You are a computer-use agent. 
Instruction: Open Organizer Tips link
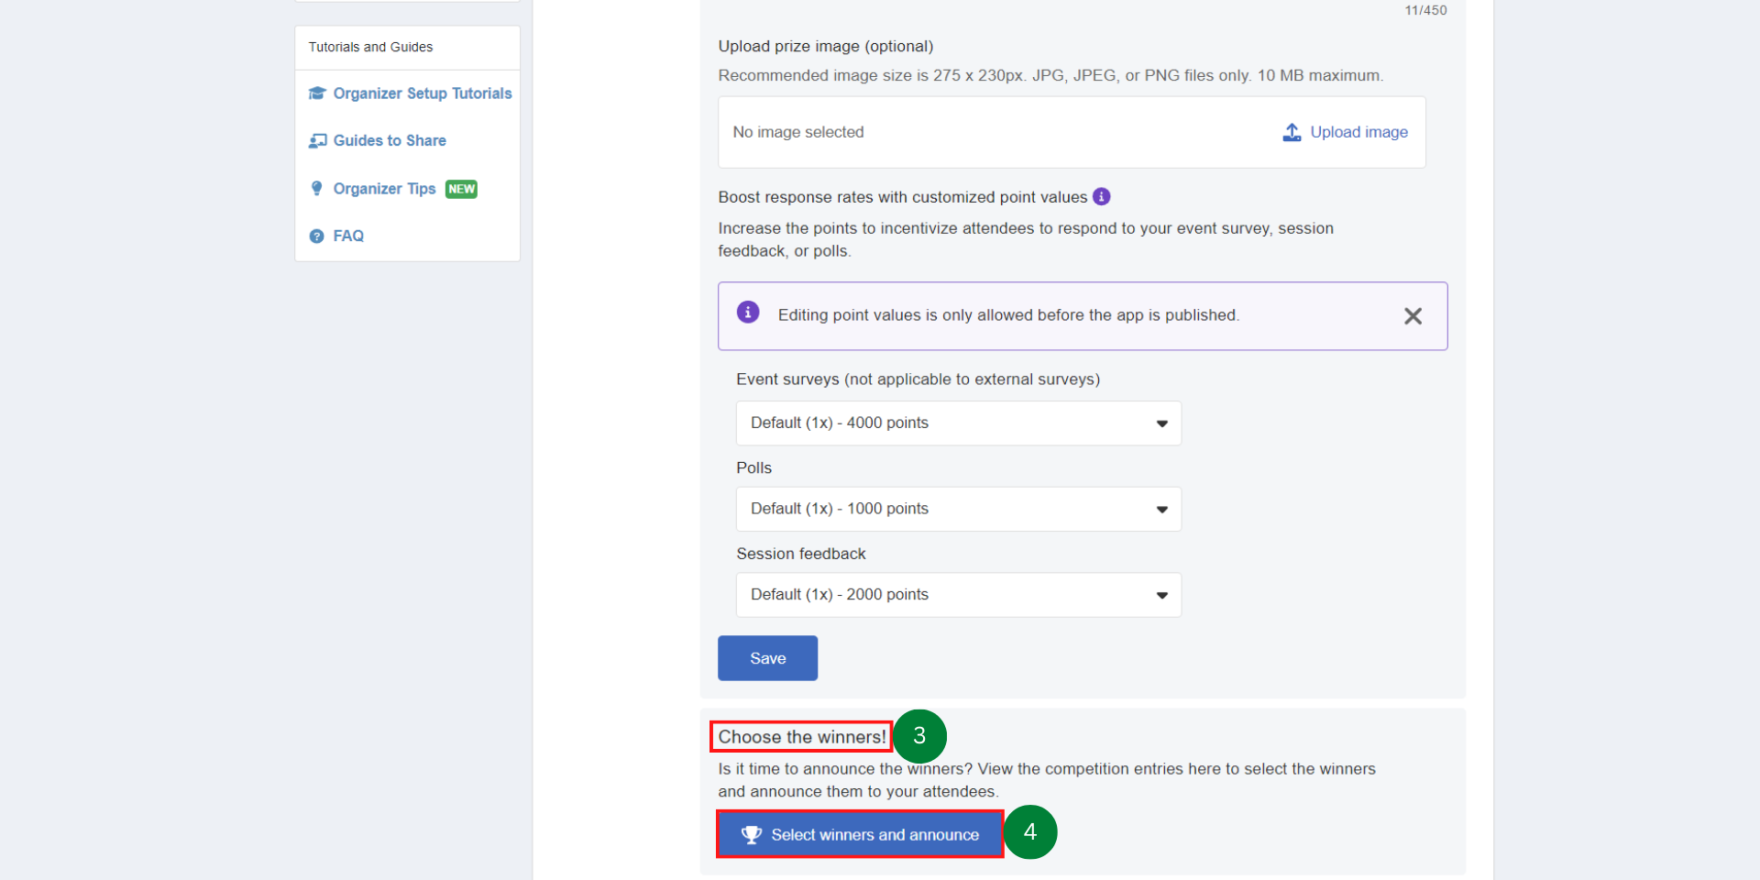(x=384, y=189)
